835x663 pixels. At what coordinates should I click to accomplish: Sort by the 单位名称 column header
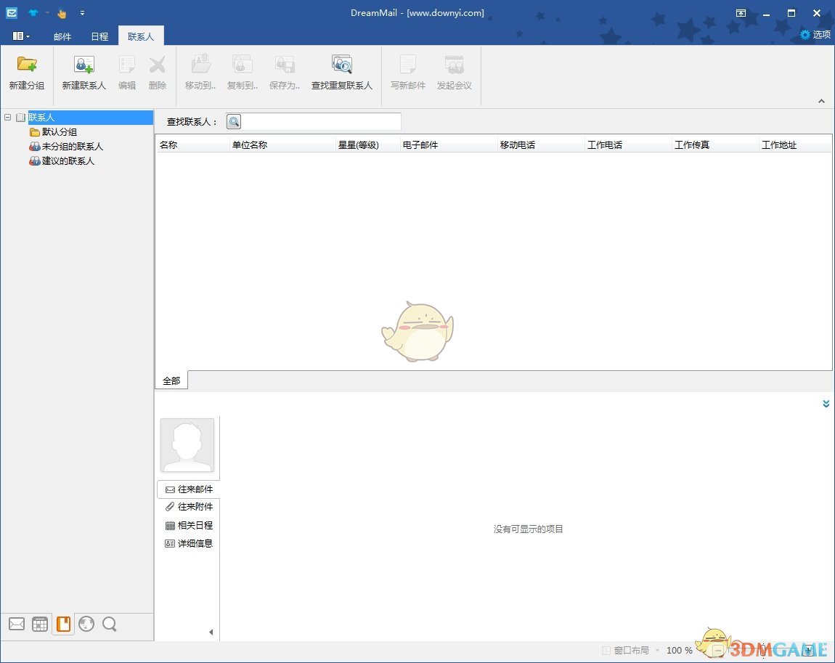tap(282, 145)
